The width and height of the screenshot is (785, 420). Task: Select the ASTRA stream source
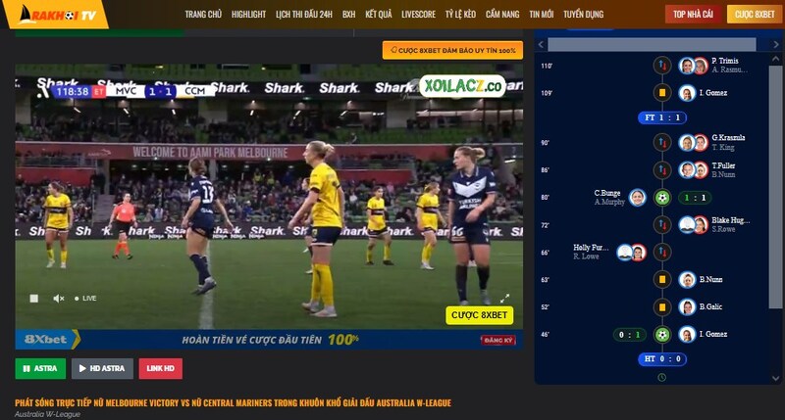40,368
